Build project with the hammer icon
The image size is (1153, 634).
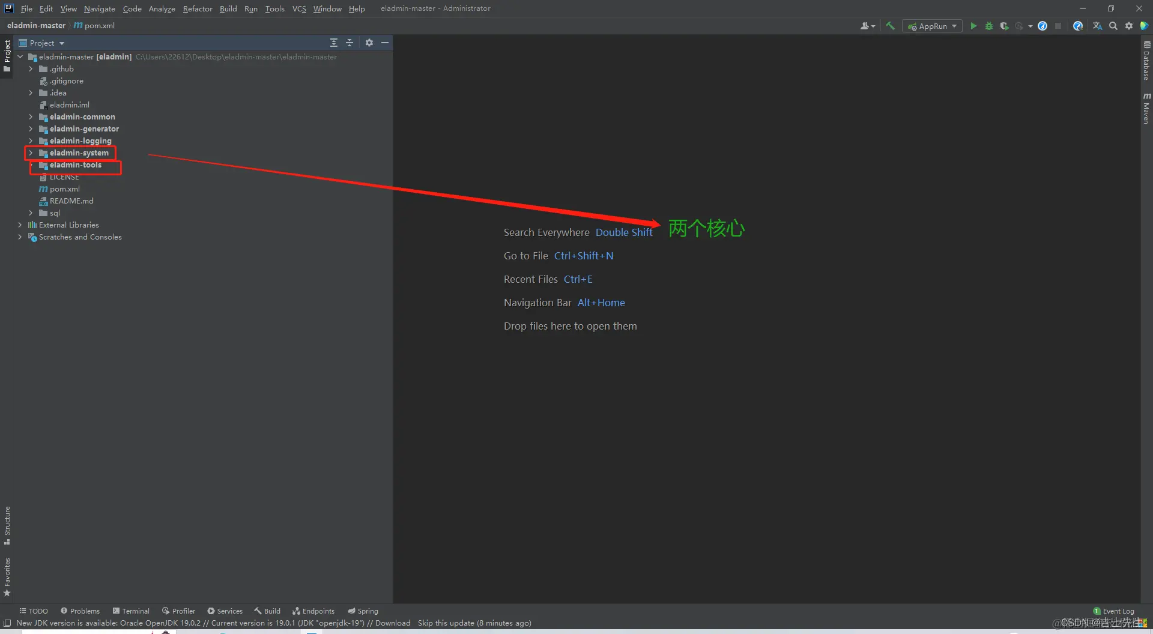pyautogui.click(x=890, y=26)
